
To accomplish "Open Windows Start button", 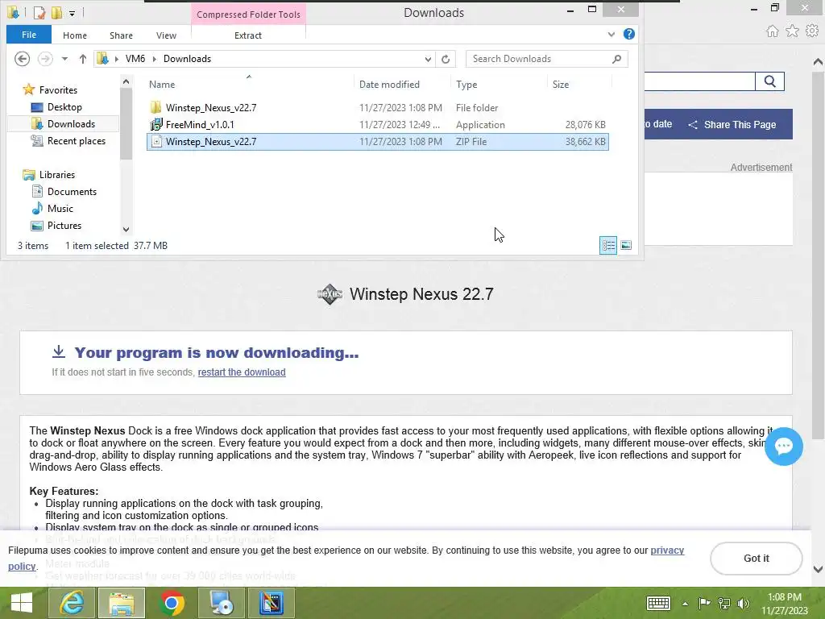I will point(22,603).
